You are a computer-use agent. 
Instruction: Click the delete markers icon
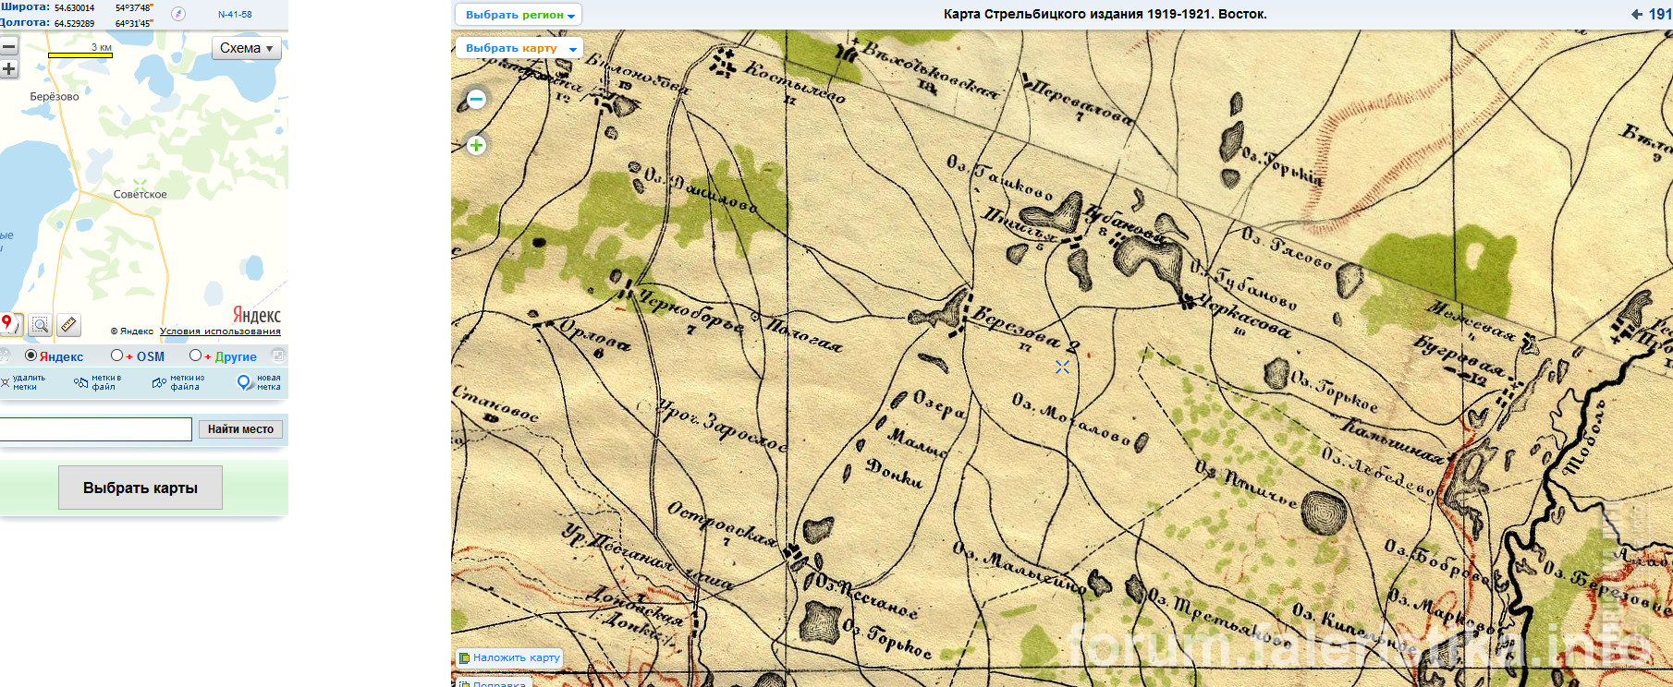(x=5, y=382)
